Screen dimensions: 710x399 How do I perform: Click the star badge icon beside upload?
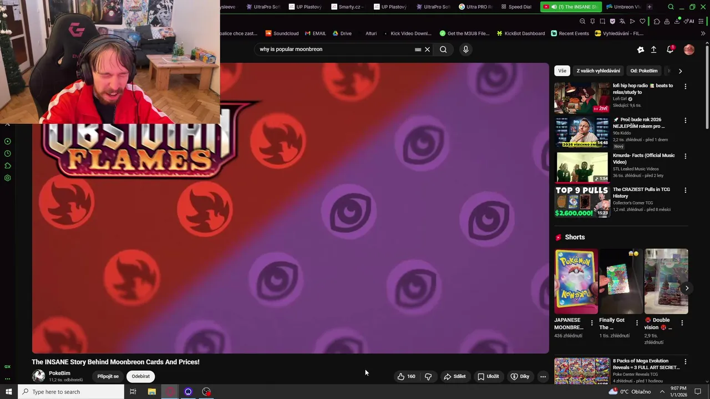[641, 49]
